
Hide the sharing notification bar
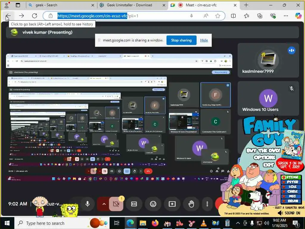(204, 40)
